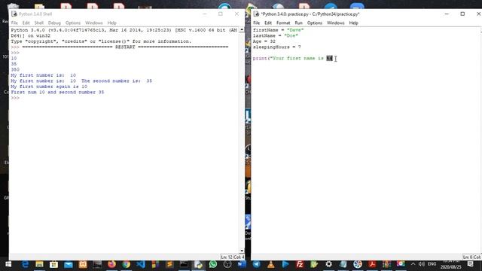Open notification action center
The width and height of the screenshot is (482, 271).
[470, 264]
